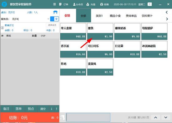Click the 预点 pre-order button
The image size is (172, 123).
pos(31,109)
